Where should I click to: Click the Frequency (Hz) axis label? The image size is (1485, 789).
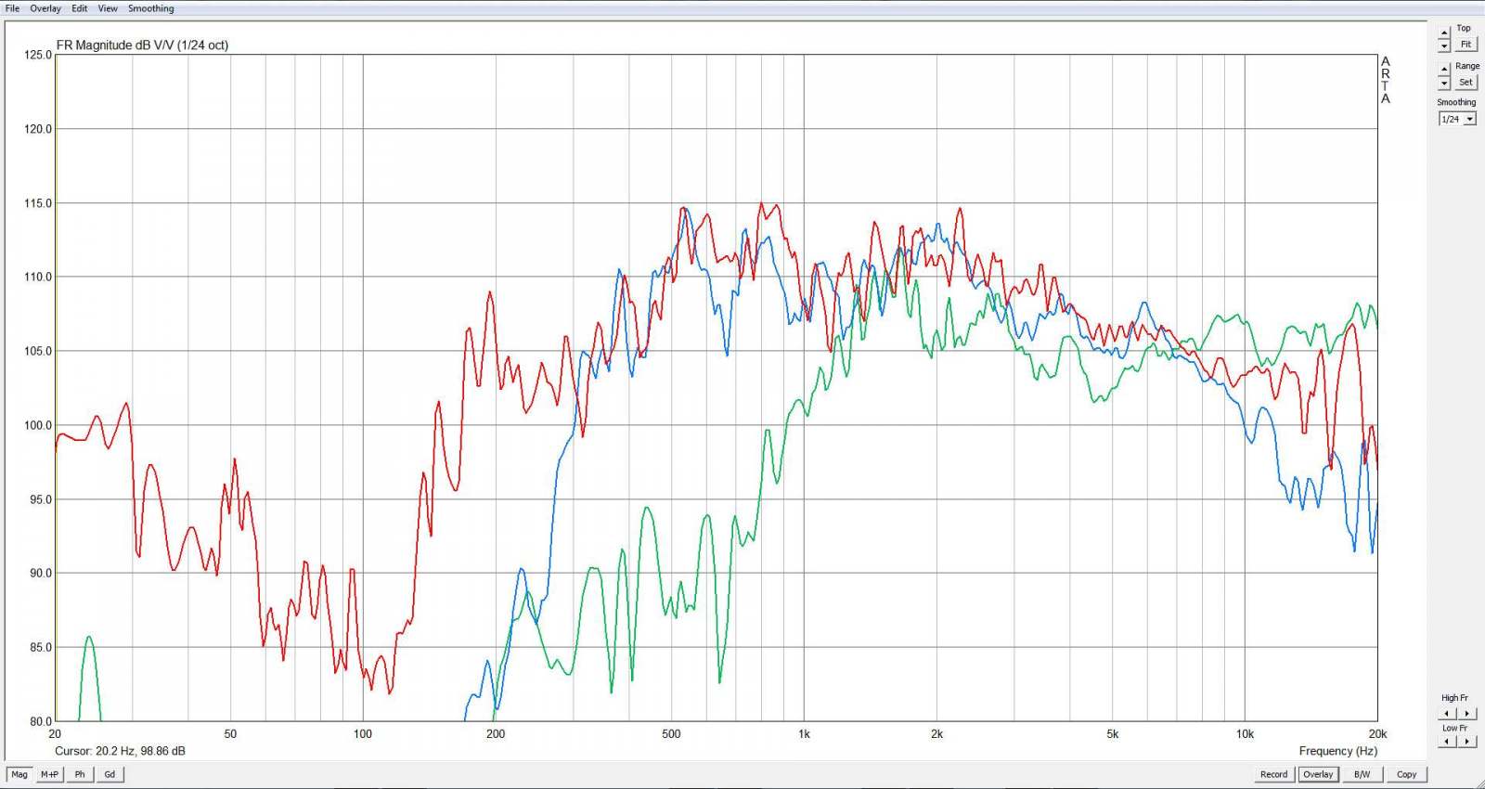point(1337,751)
